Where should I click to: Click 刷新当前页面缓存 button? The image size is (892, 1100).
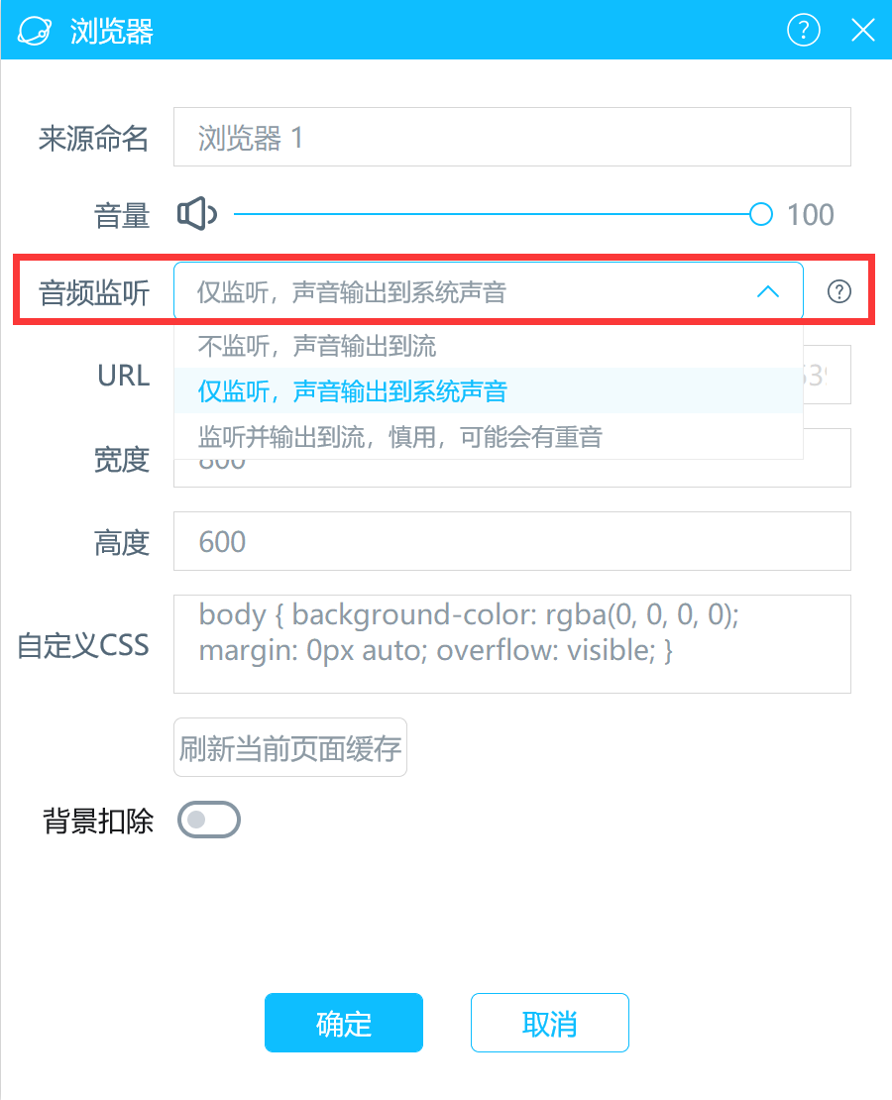click(289, 747)
